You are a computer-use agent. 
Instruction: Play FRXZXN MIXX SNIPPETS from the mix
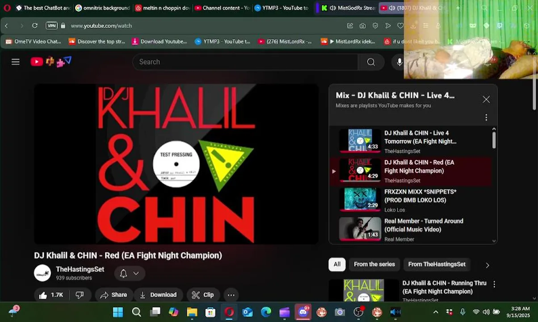pos(410,200)
